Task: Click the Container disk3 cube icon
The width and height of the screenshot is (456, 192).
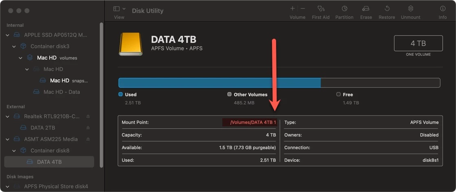Action: point(23,46)
